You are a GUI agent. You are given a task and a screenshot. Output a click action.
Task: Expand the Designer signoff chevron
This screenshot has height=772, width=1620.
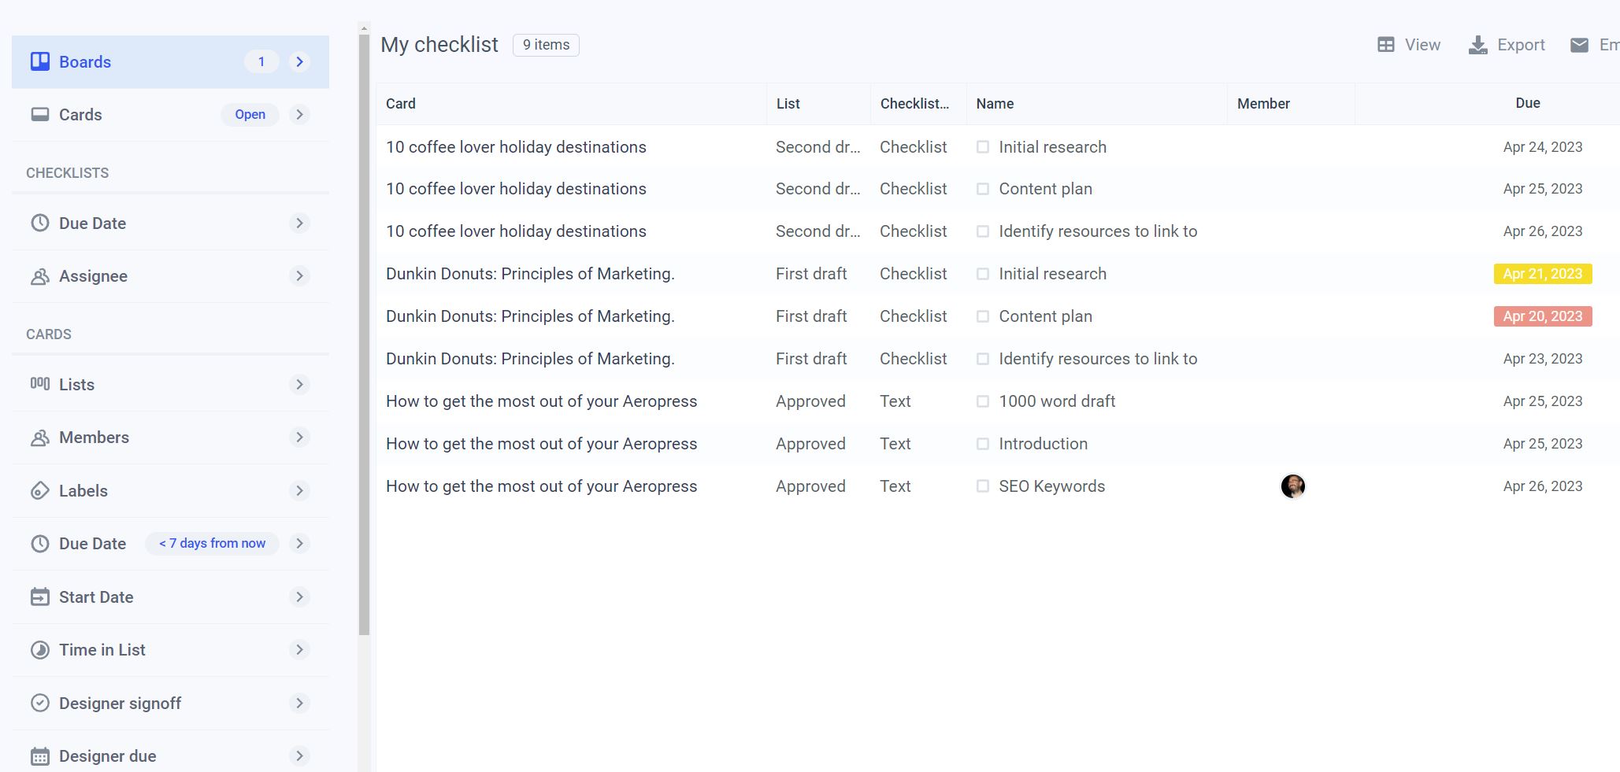point(299,703)
